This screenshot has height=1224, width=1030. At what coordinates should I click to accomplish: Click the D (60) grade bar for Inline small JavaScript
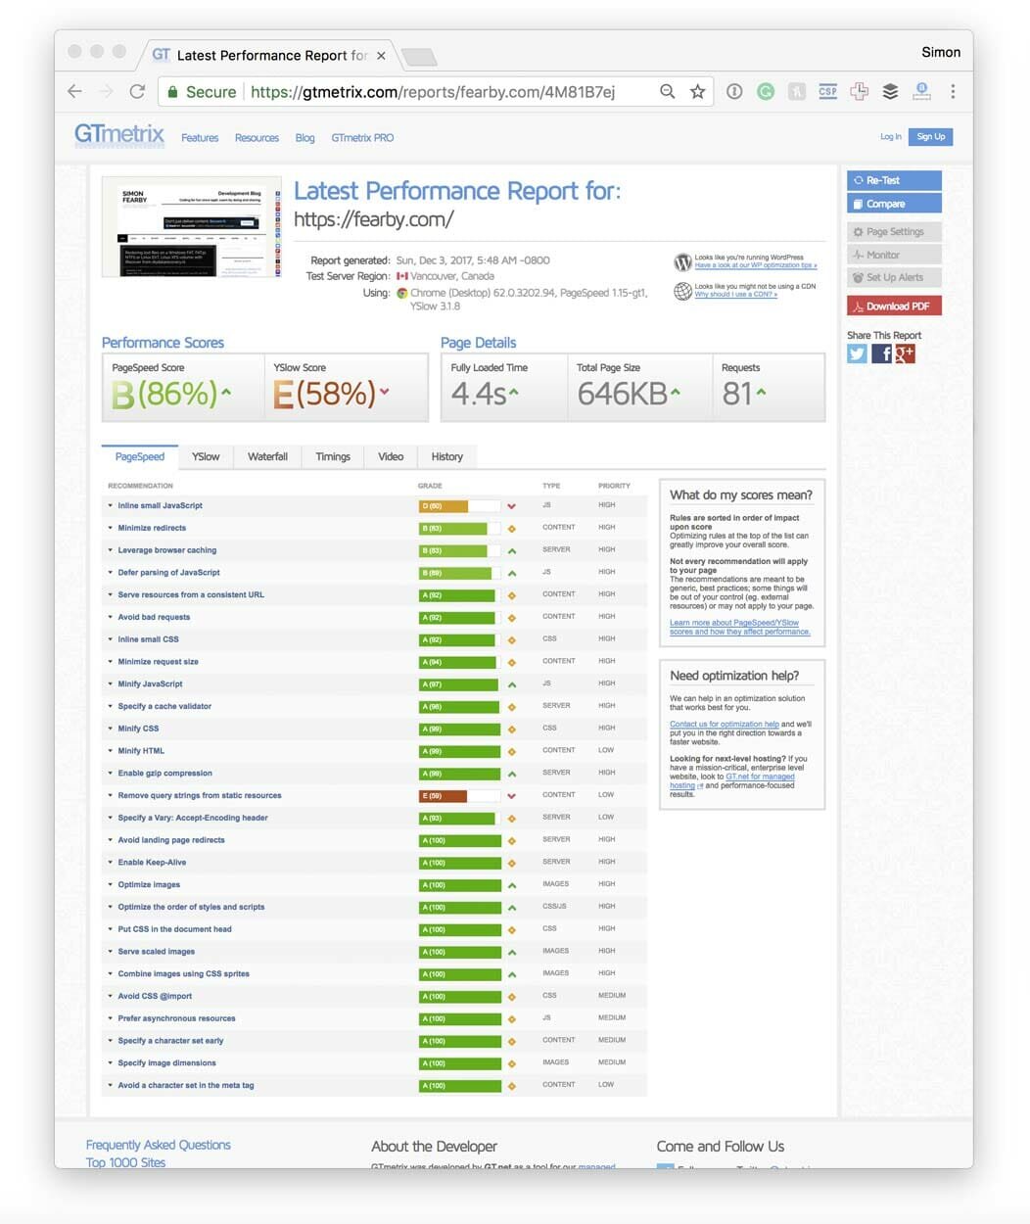coord(459,505)
